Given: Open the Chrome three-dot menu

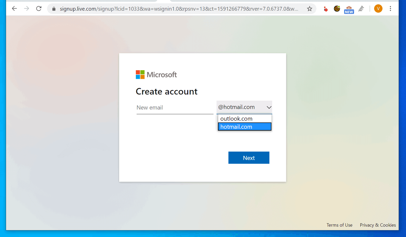Looking at the screenshot, I should [391, 8].
